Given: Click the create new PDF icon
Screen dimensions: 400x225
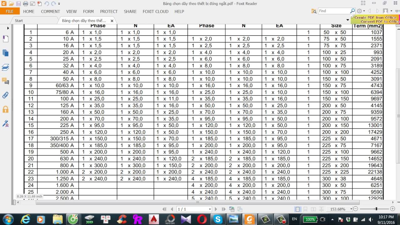Looking at the screenshot, I should (x=39, y=4).
